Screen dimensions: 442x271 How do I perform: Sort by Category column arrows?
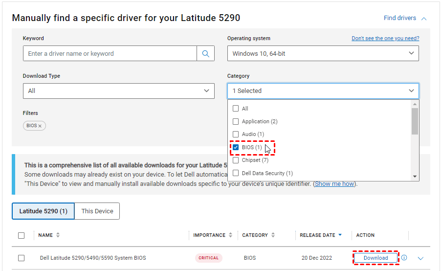[273, 235]
